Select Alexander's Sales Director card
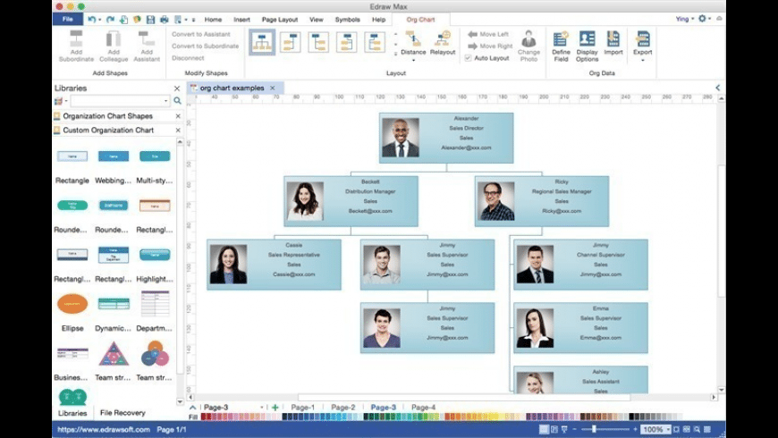Screen dimensions: 778x438 (x=446, y=138)
